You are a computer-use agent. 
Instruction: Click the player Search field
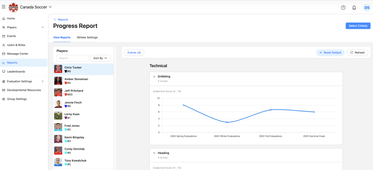pyautogui.click(x=72, y=58)
